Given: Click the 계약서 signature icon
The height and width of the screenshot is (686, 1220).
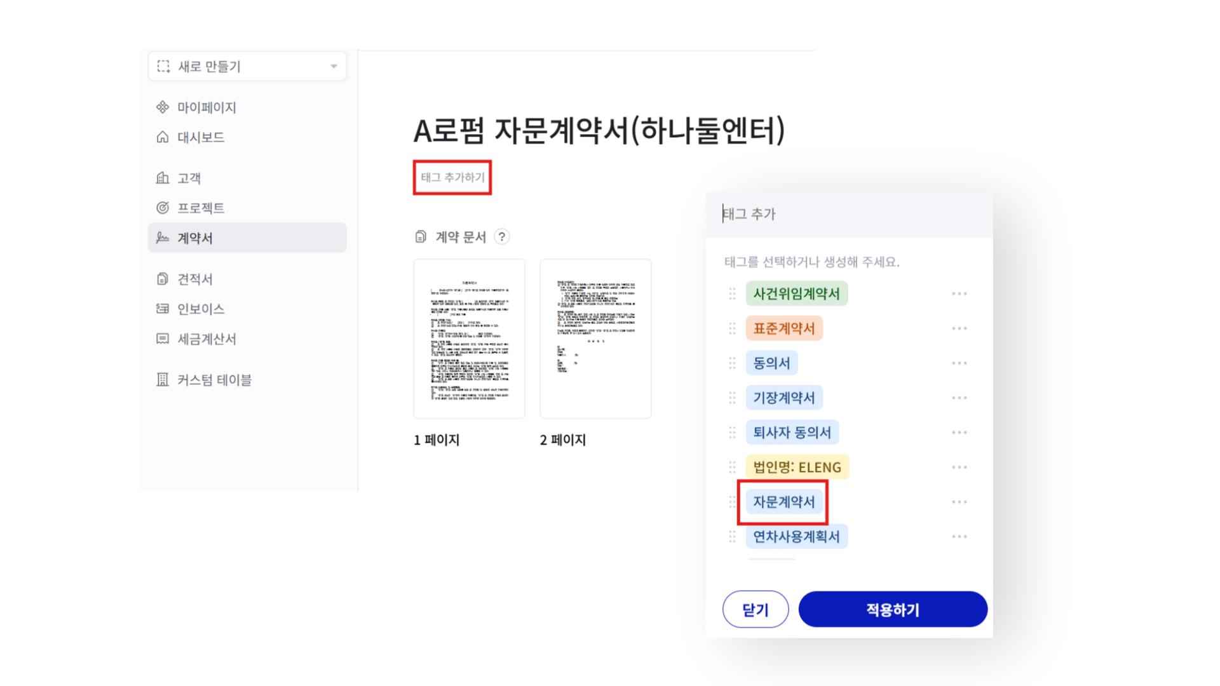Looking at the screenshot, I should (x=163, y=238).
